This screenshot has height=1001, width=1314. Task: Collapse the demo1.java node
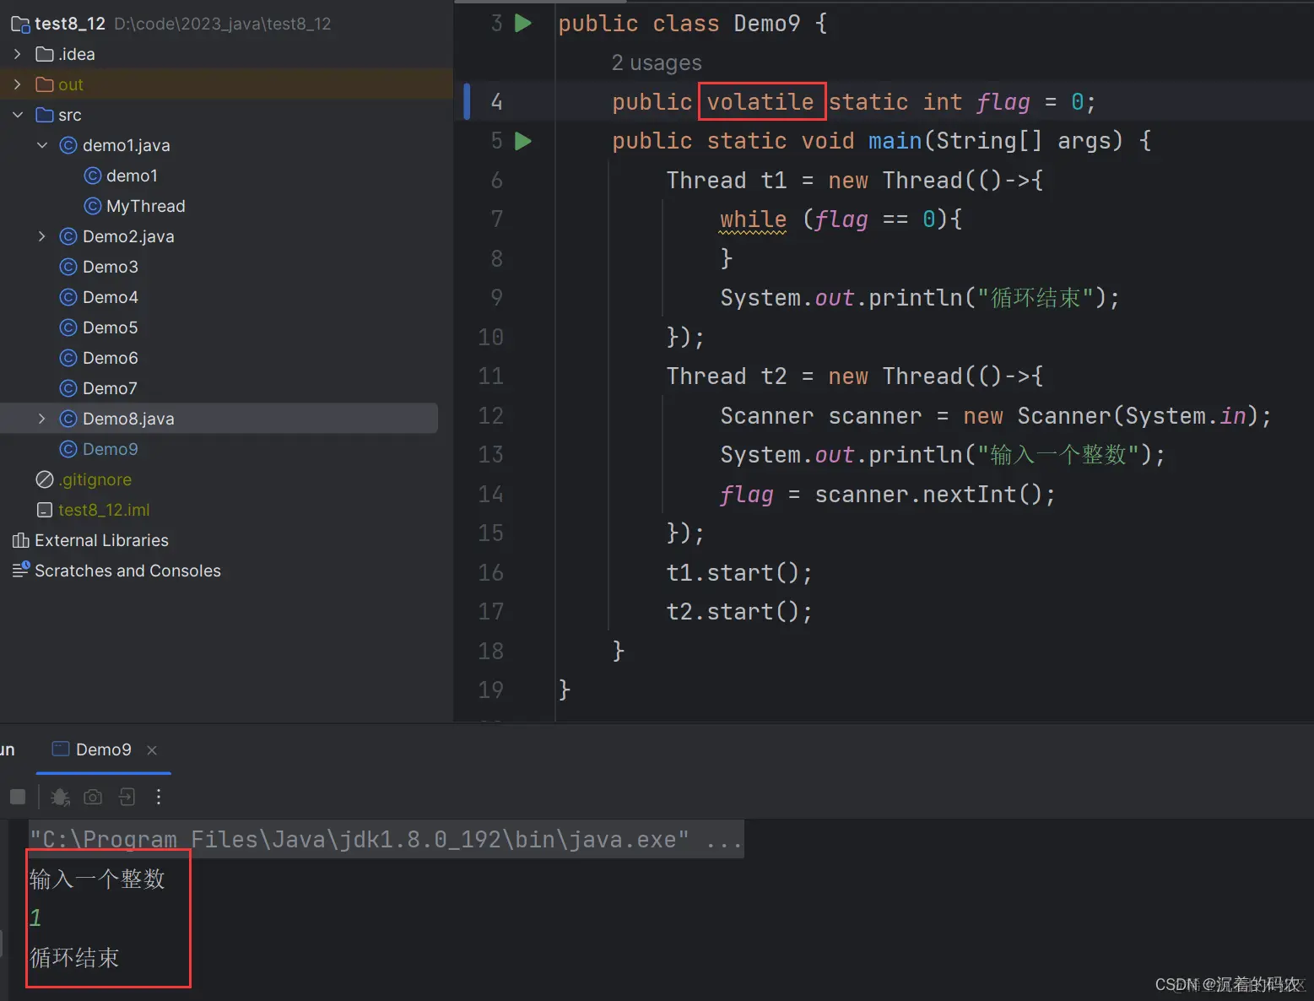[41, 145]
